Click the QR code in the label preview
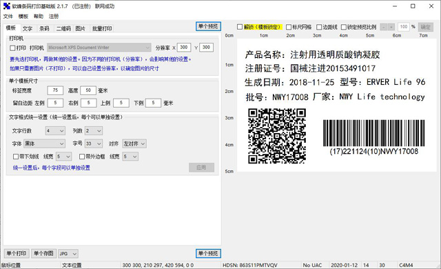 [277, 136]
